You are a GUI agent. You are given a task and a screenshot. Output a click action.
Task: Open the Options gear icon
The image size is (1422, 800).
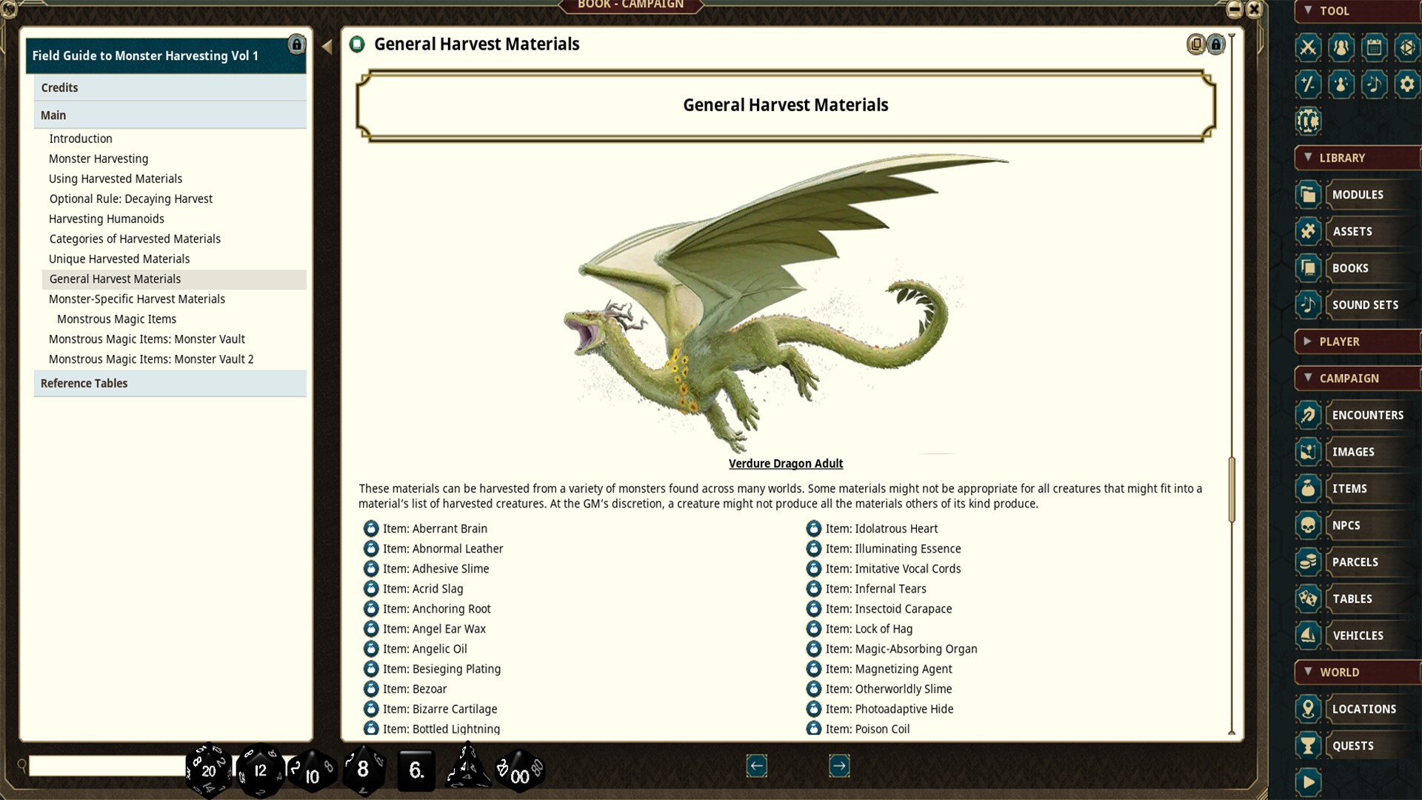(x=1408, y=84)
